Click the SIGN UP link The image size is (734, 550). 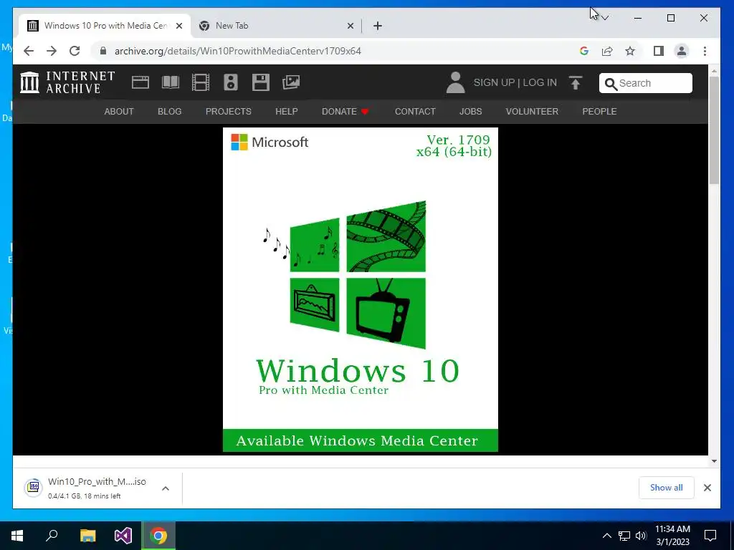pos(494,83)
